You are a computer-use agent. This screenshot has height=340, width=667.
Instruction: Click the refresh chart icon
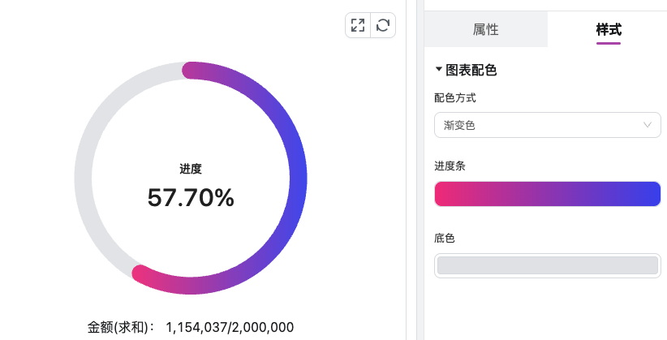click(x=383, y=25)
